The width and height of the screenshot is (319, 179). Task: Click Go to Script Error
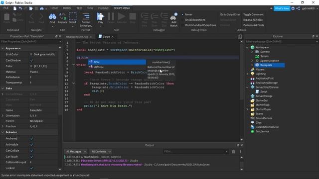[230, 14]
